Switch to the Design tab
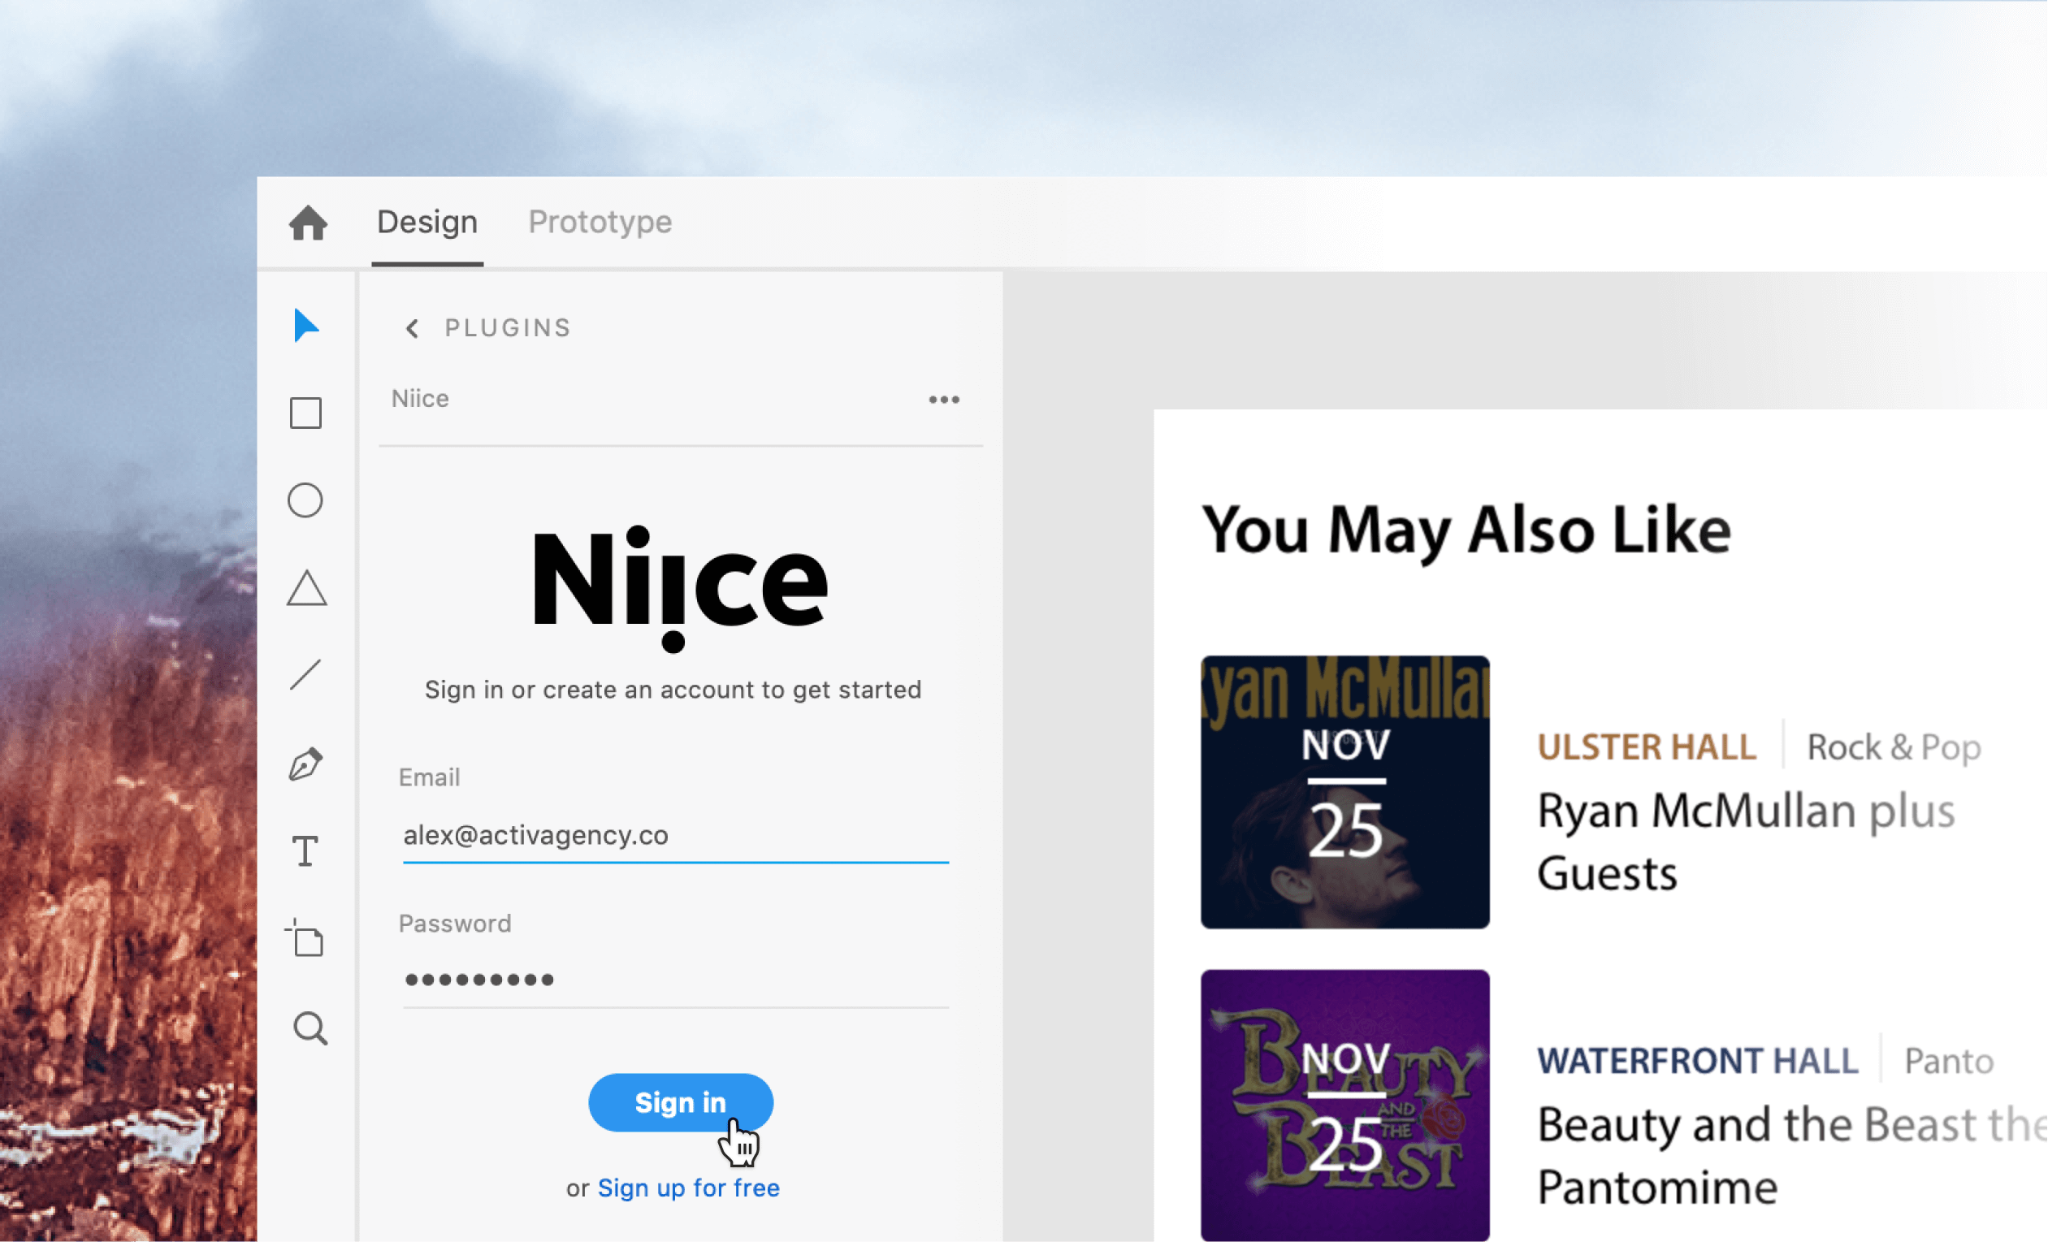 427,222
